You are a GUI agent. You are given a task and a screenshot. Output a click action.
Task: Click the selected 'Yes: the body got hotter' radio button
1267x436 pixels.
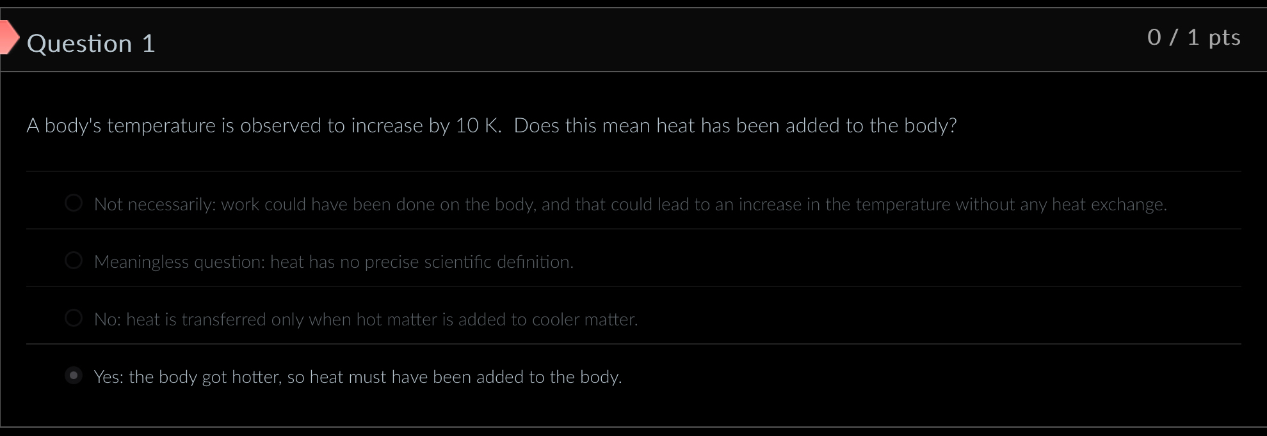click(74, 376)
